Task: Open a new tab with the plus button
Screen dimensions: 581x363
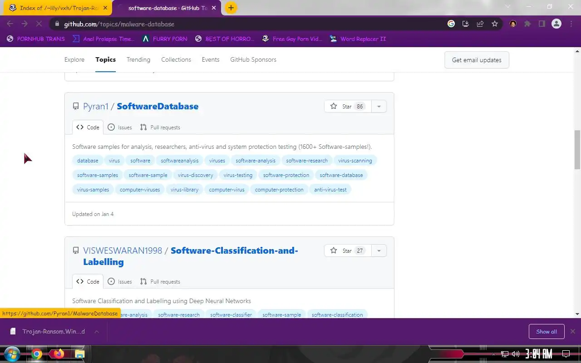Action: [x=231, y=8]
